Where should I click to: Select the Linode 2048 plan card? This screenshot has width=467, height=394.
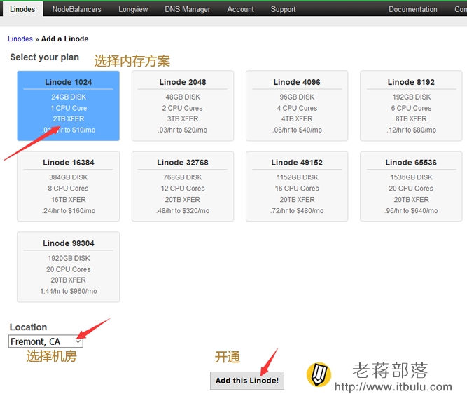tap(183, 106)
